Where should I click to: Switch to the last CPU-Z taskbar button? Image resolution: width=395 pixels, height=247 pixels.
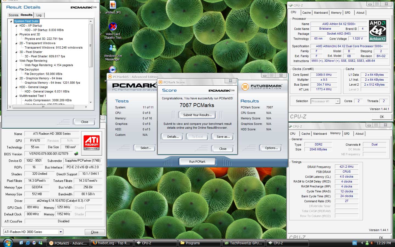[x=287, y=243]
